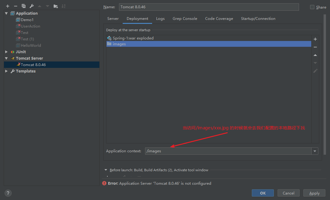Click the Tomcat not configured error message
Viewport: 330px width, 200px height.
(159, 183)
